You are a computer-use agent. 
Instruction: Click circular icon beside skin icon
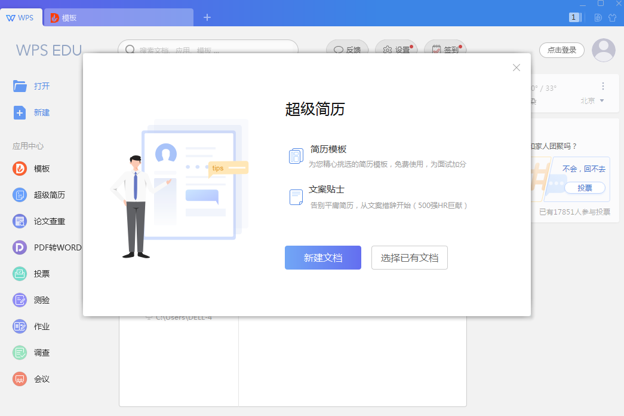598,17
